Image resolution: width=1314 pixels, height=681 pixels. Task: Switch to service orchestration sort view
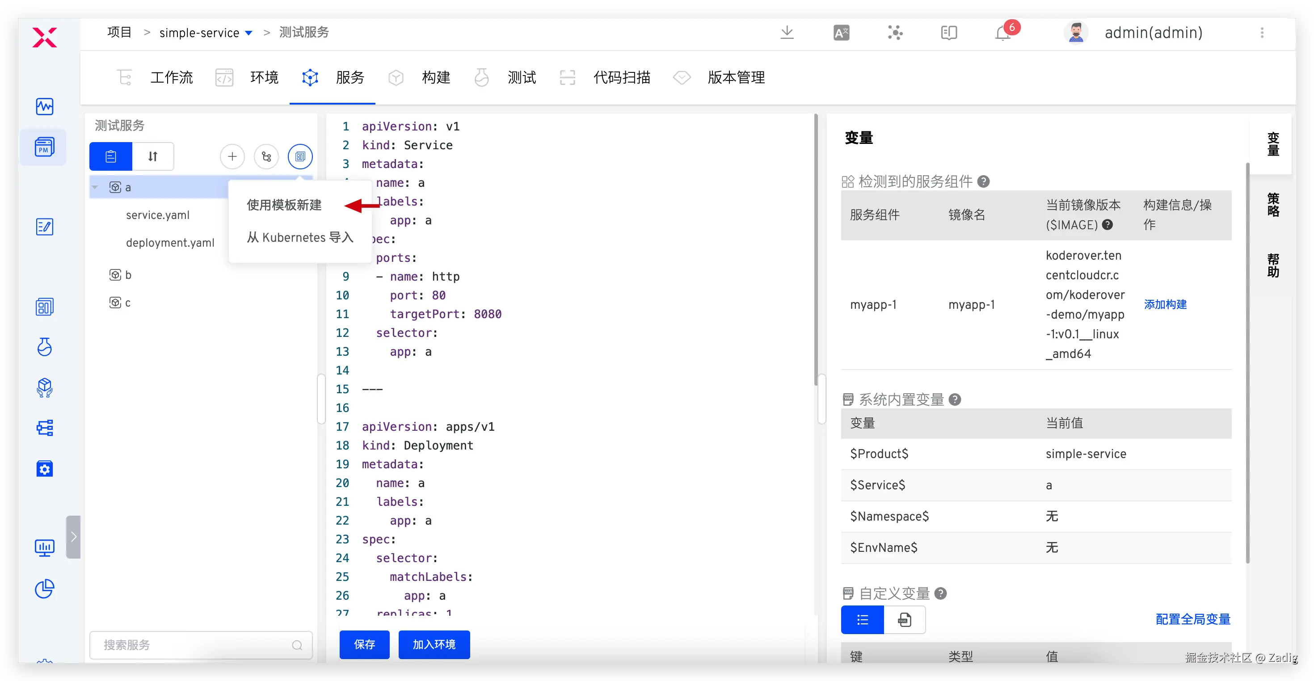tap(152, 156)
